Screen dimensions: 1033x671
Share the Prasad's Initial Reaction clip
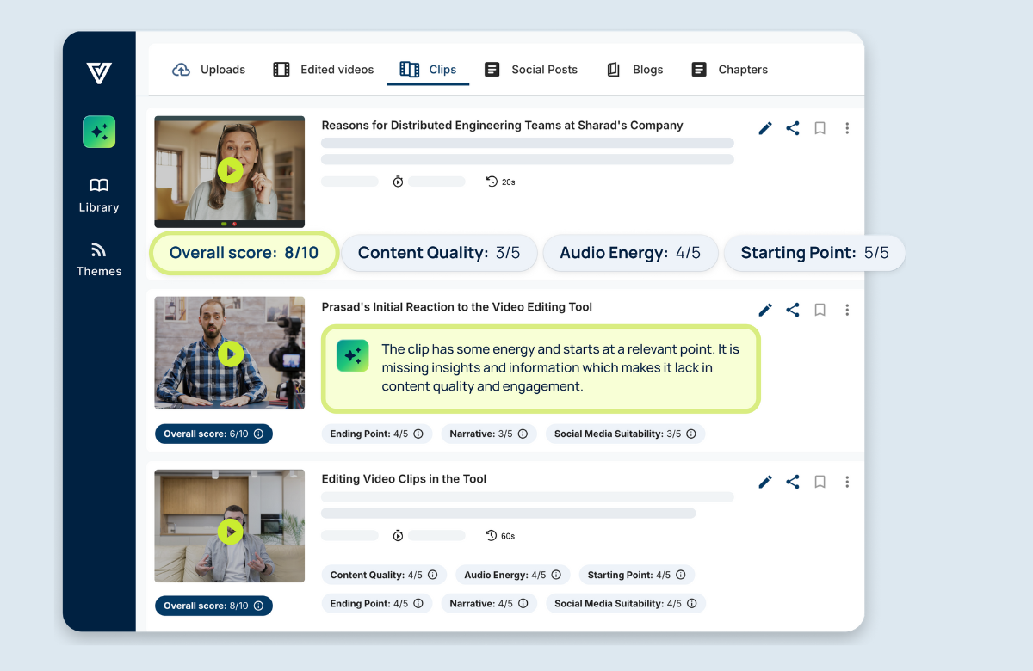click(793, 310)
